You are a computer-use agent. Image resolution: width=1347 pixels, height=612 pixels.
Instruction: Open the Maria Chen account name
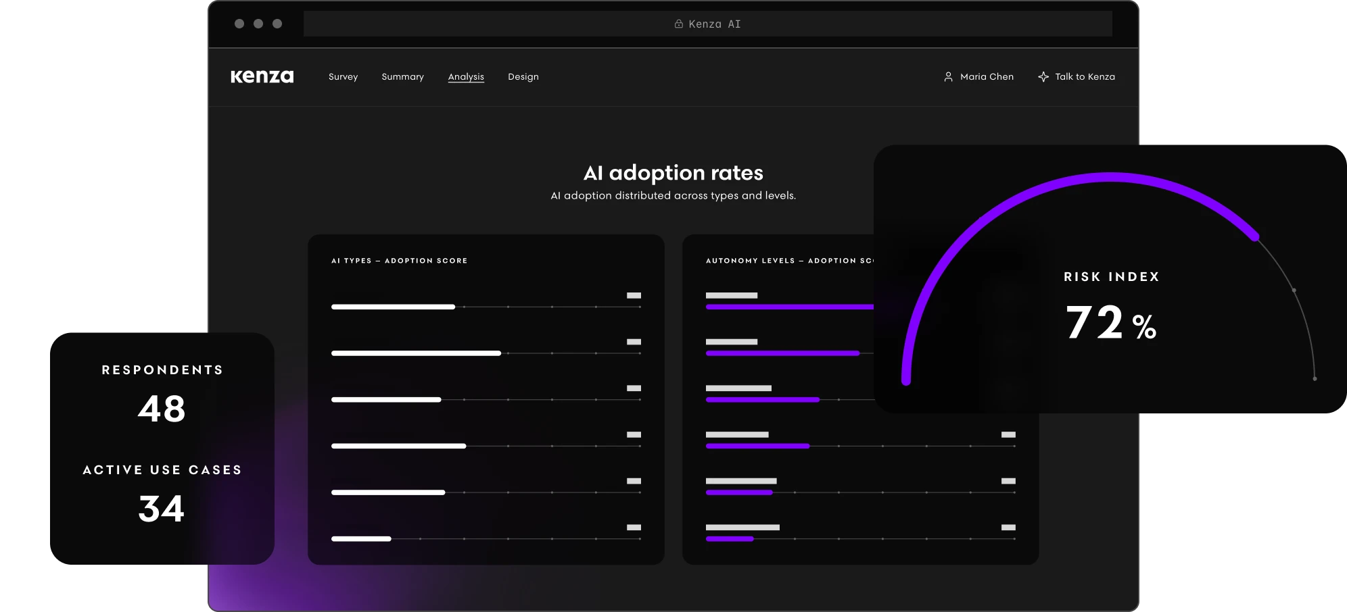(x=987, y=77)
